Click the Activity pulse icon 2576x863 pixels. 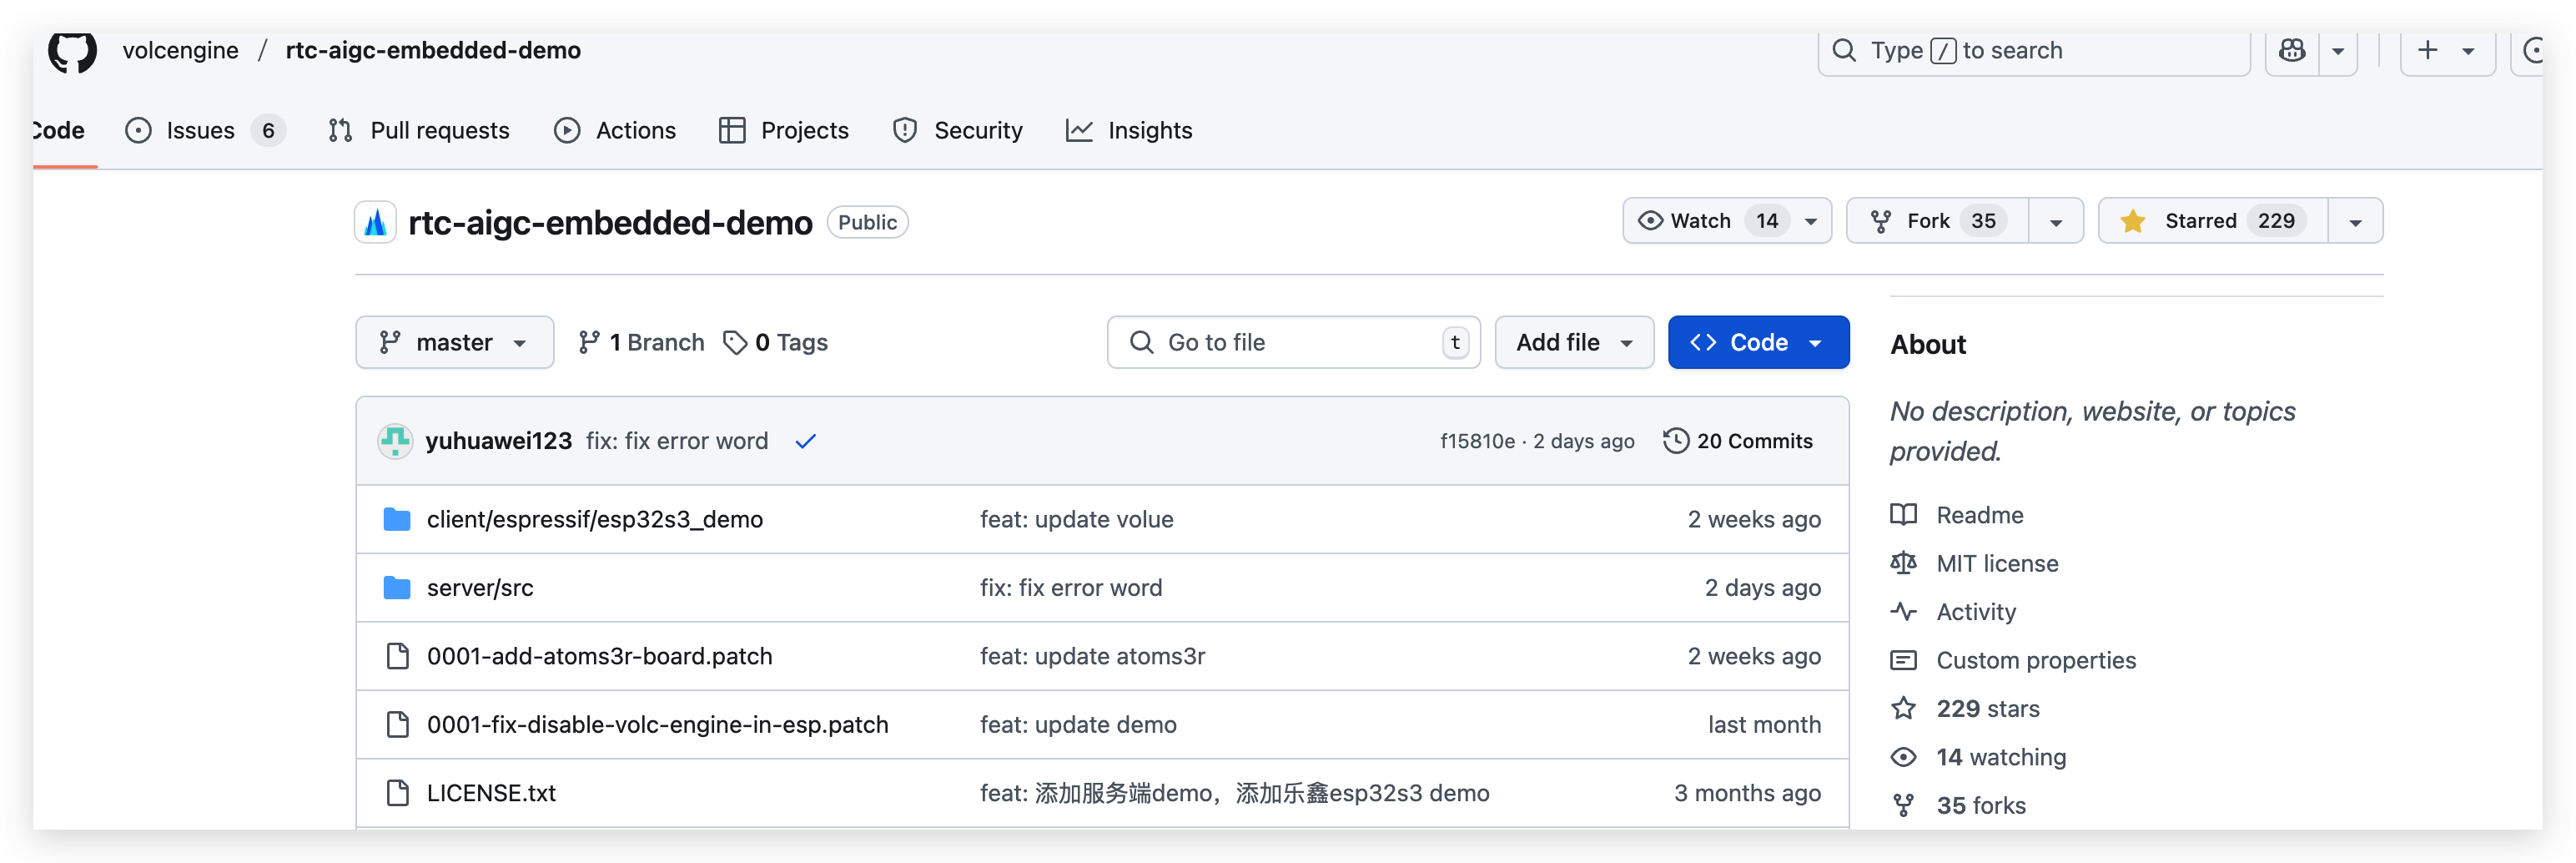pos(1903,612)
